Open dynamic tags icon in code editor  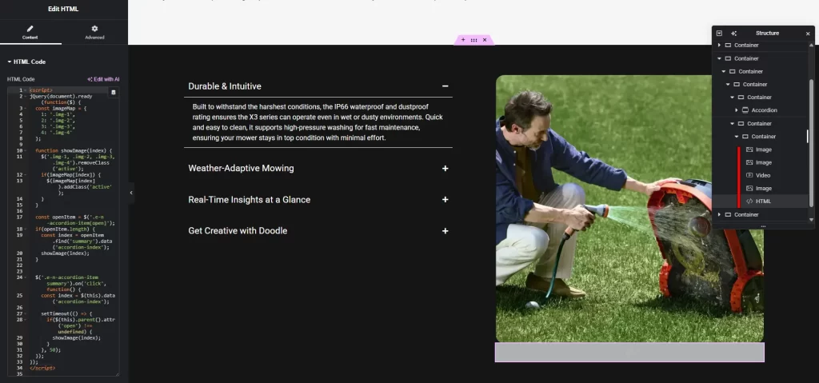point(114,93)
